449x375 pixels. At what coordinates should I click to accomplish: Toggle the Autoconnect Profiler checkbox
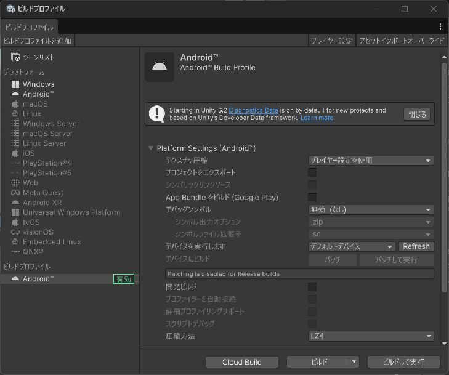click(312, 299)
